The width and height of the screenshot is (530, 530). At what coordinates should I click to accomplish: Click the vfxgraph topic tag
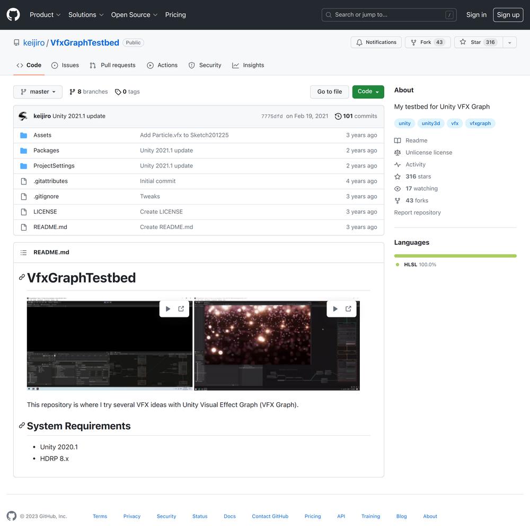480,123
